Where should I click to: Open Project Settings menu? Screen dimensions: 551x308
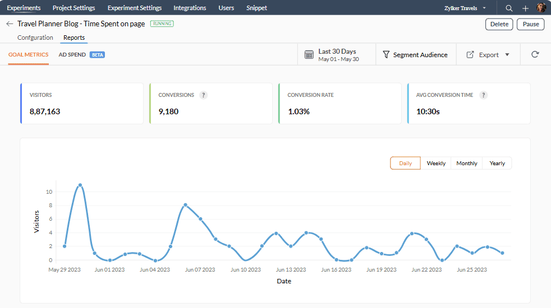coord(74,8)
